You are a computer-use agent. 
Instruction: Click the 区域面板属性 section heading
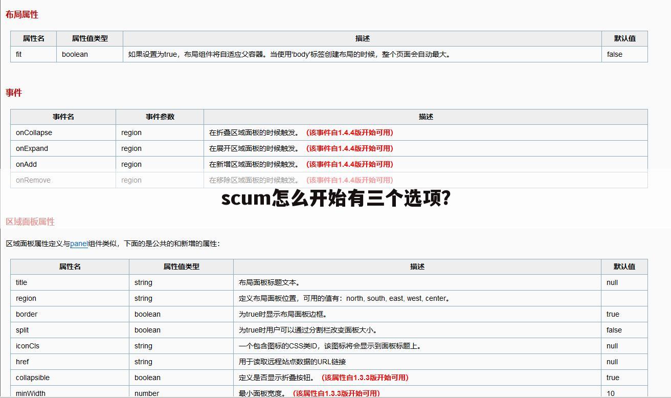point(30,222)
